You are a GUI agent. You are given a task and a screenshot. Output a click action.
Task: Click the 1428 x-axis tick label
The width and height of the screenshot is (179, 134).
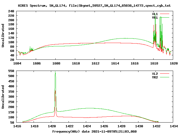click(x=121, y=126)
